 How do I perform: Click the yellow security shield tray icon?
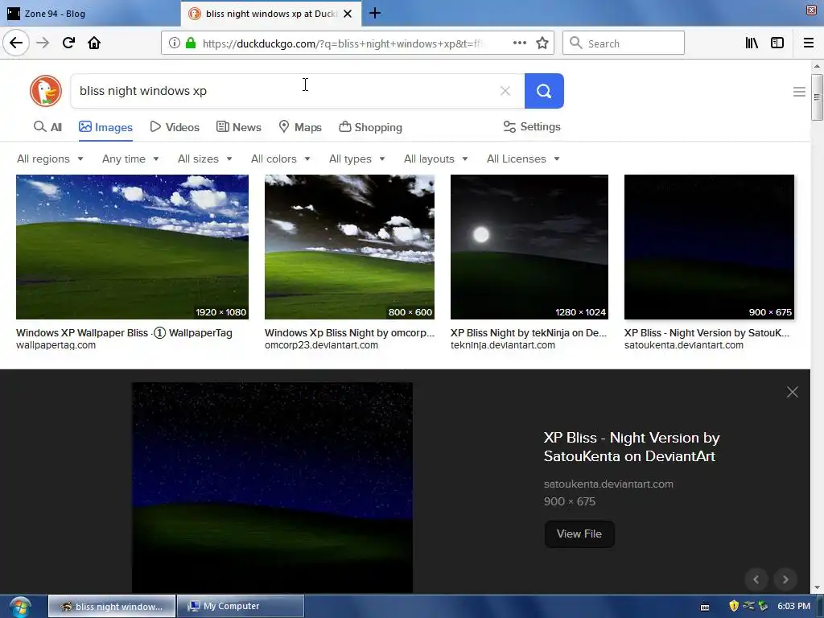tap(734, 606)
